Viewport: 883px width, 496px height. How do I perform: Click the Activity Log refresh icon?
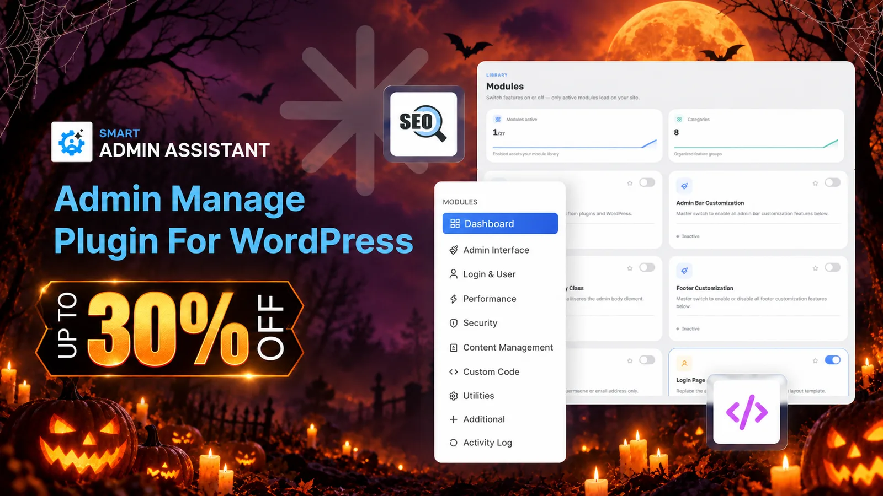click(454, 443)
